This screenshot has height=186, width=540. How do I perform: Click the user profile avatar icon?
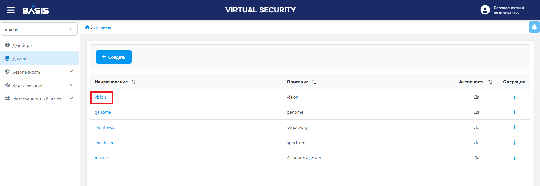(485, 10)
